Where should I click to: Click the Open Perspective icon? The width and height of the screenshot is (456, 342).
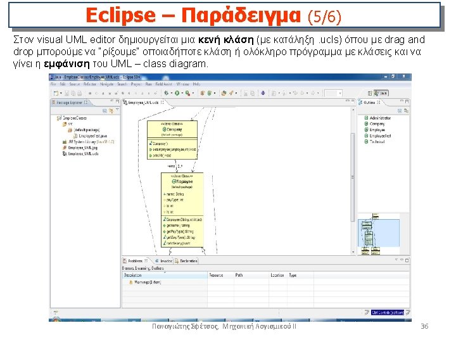[x=370, y=93]
